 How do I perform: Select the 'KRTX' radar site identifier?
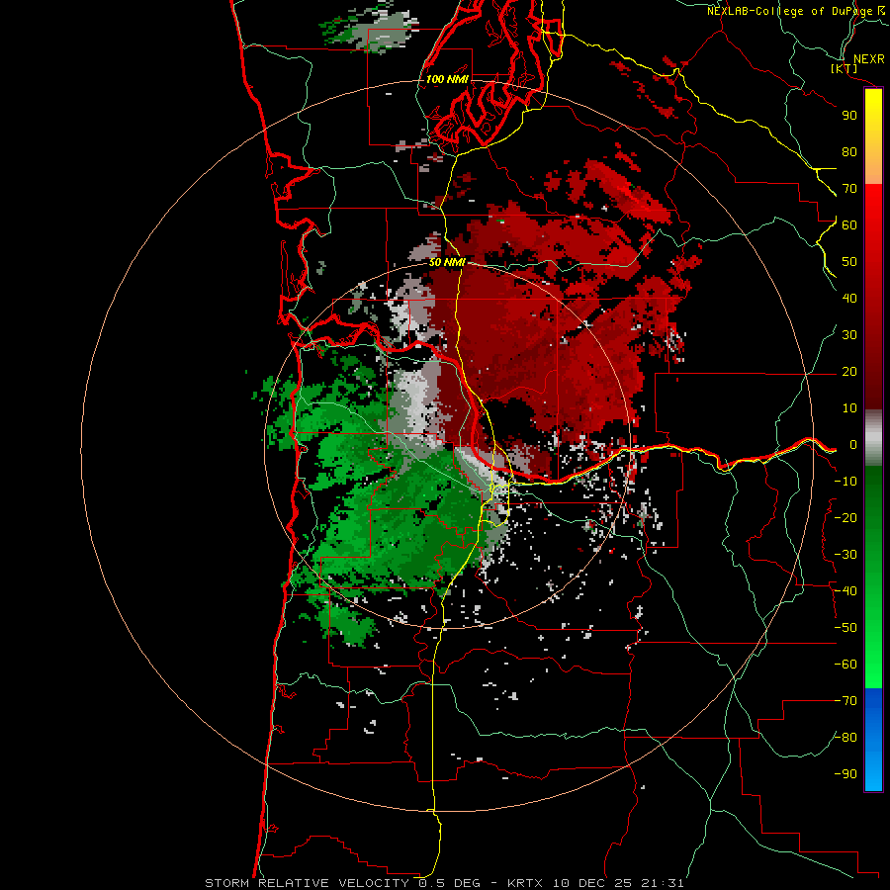(x=525, y=883)
